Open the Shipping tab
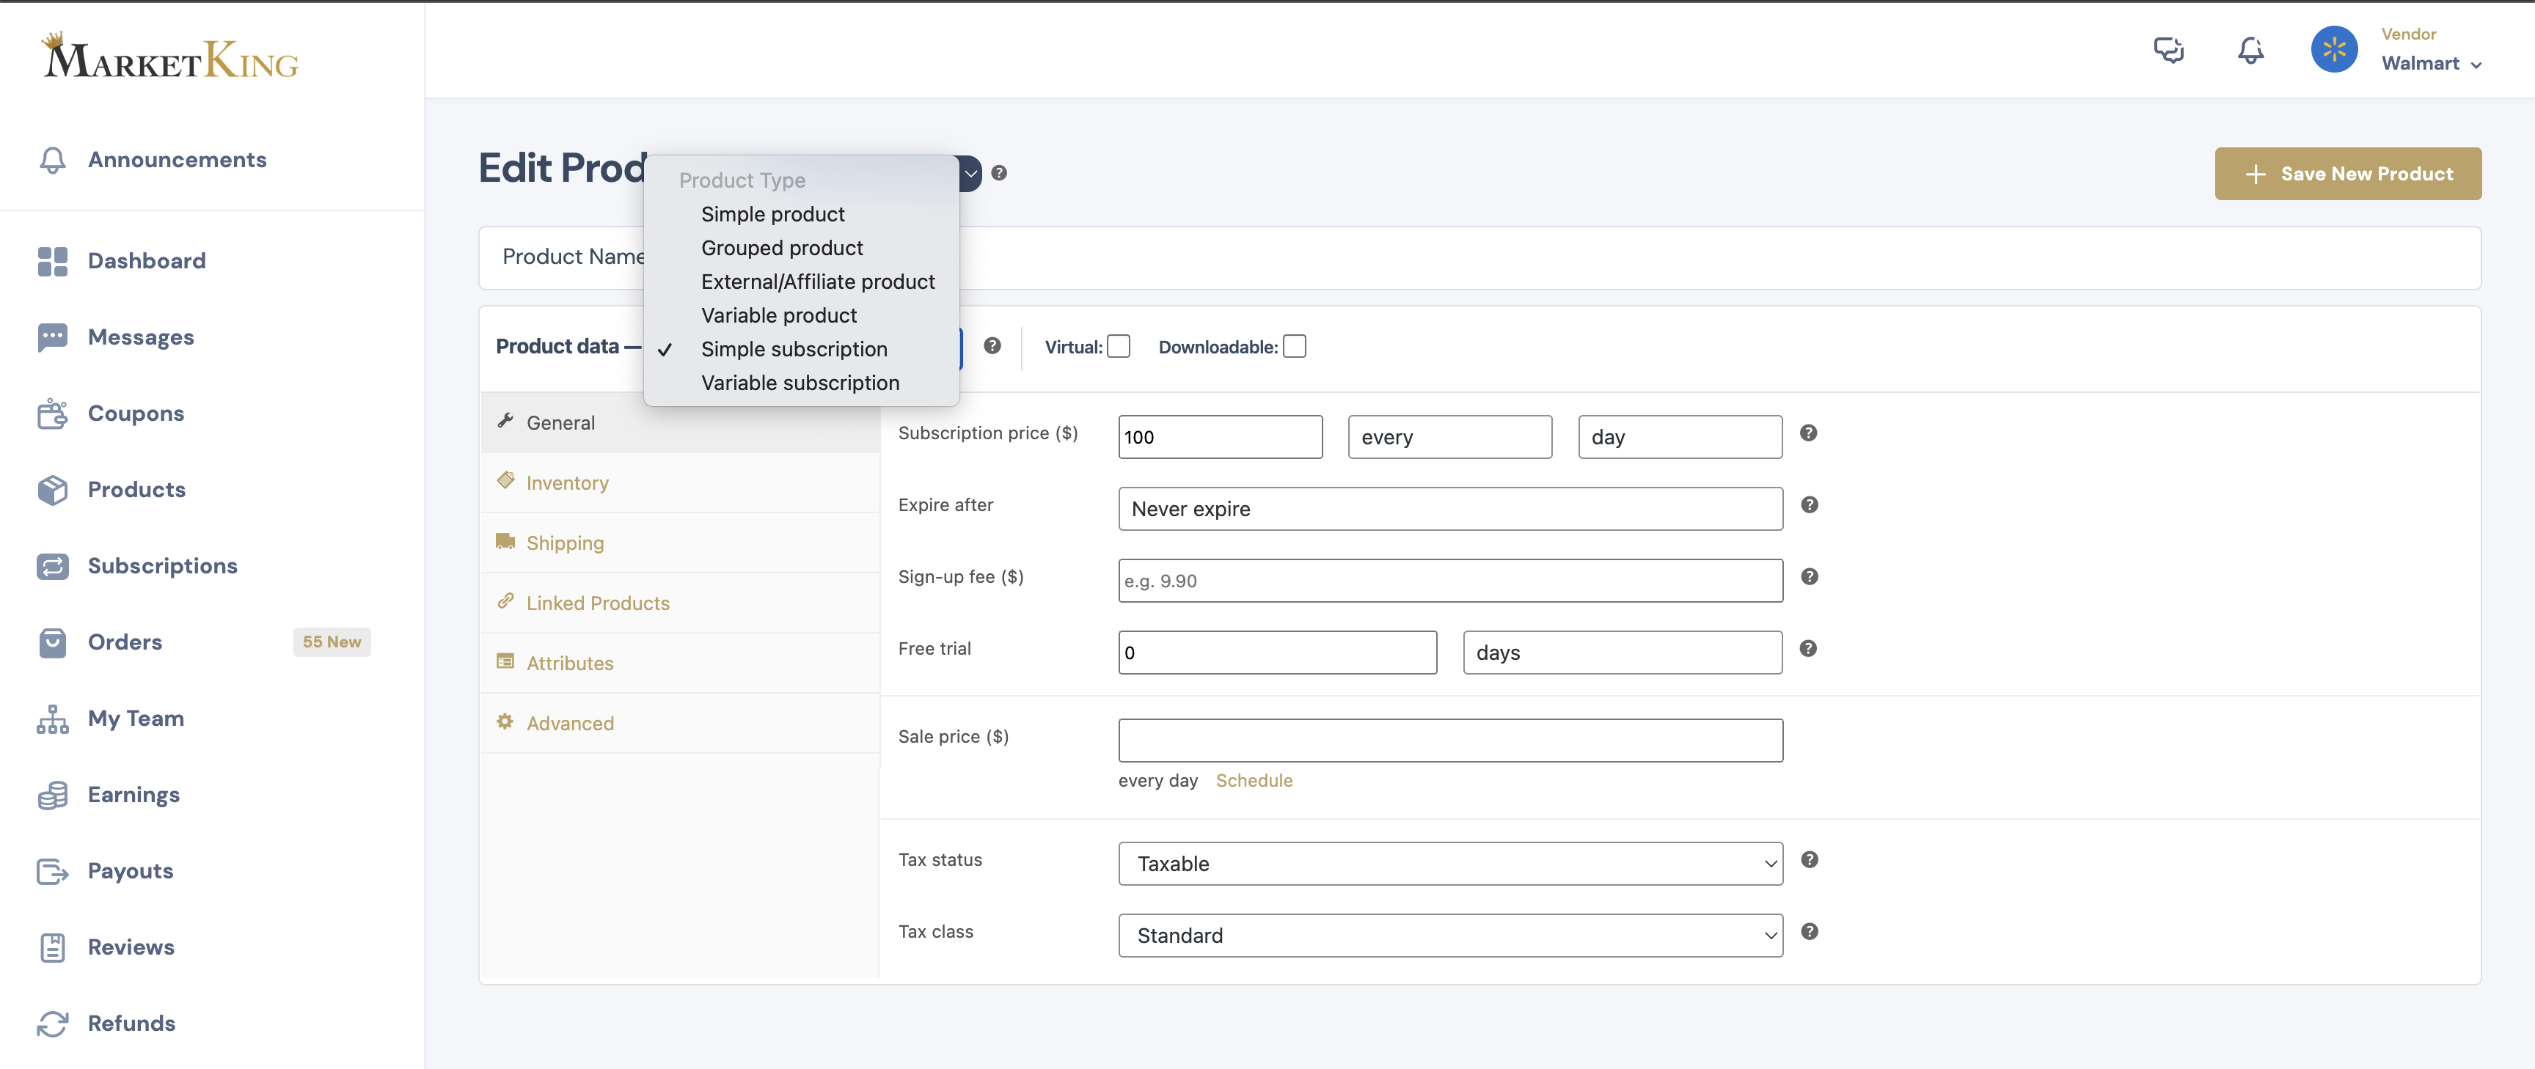This screenshot has width=2535, height=1069. pos(680,543)
